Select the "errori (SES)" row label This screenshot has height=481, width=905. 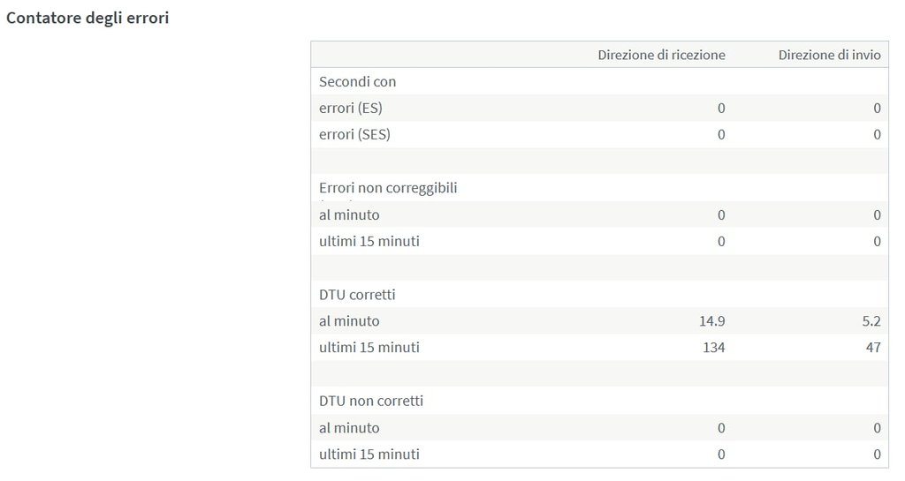(354, 134)
